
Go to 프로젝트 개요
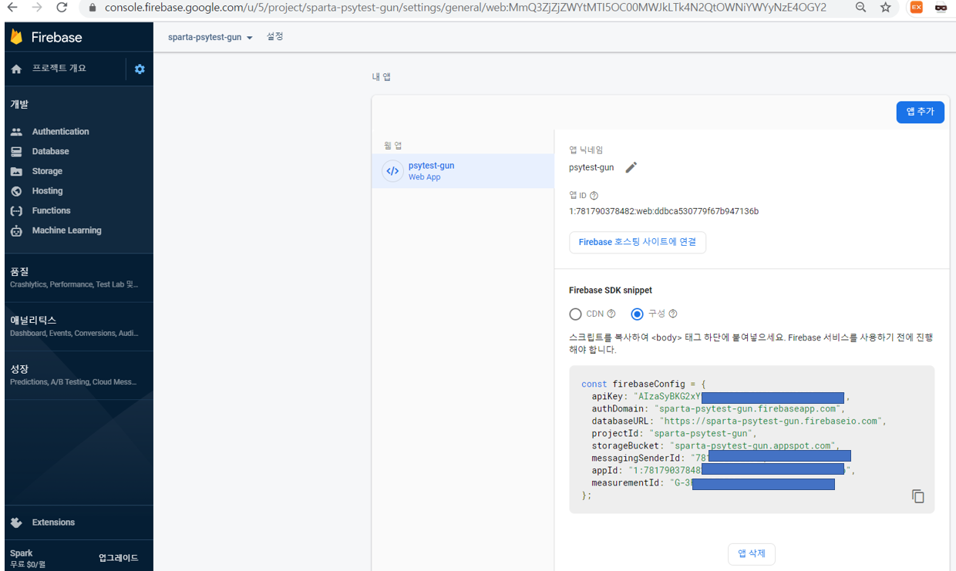point(59,69)
